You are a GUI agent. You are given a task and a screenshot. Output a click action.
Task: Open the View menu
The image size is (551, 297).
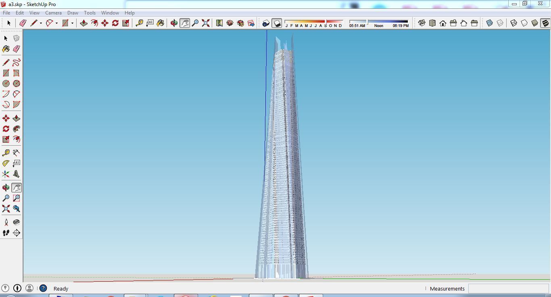coord(34,13)
